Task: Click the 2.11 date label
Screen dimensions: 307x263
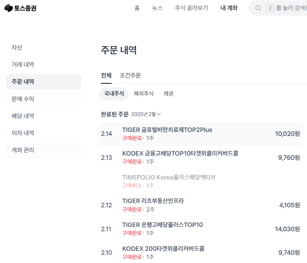Action: pos(106,229)
